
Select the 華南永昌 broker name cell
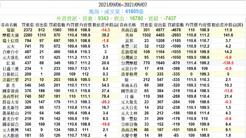129,85
